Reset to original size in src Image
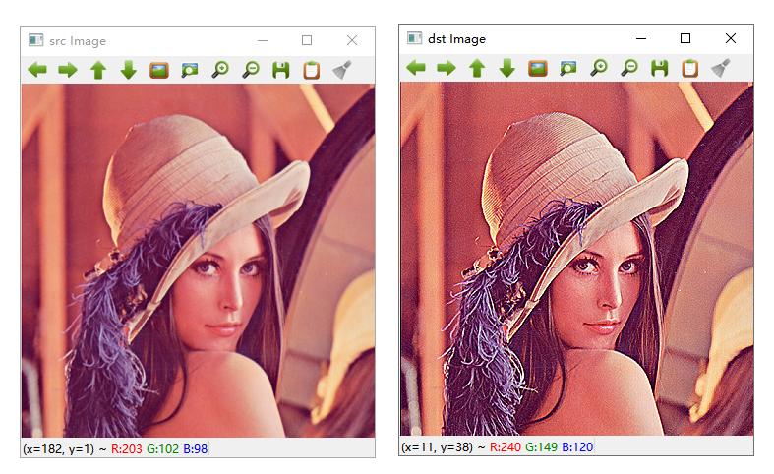 (159, 70)
